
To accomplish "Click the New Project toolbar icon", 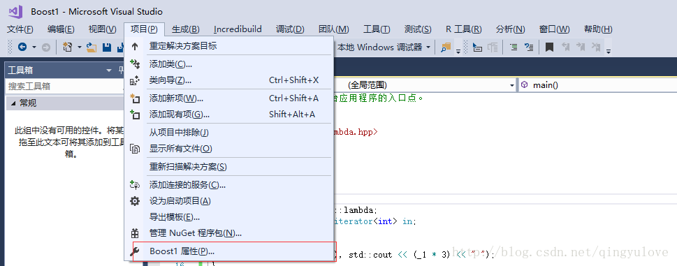I will 67,47.
